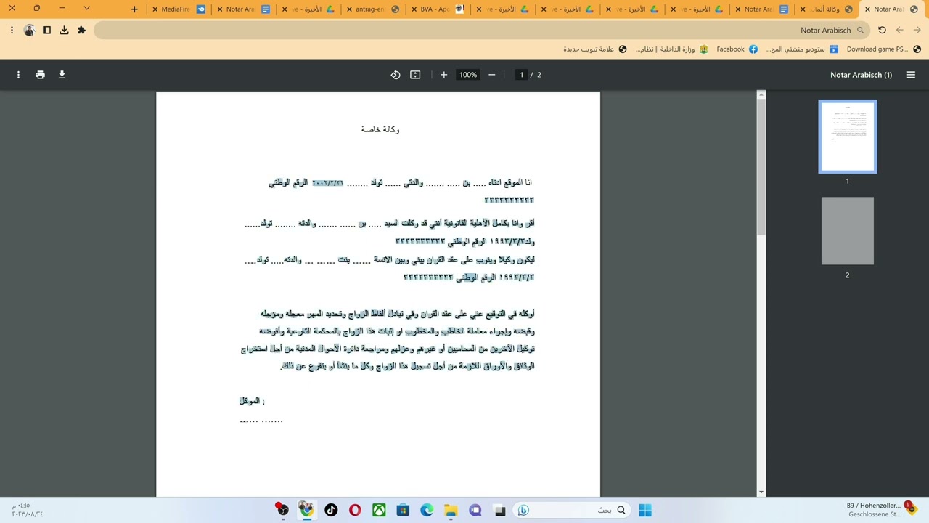Open TikTok from the taskbar
Image resolution: width=929 pixels, height=523 pixels.
331,510
